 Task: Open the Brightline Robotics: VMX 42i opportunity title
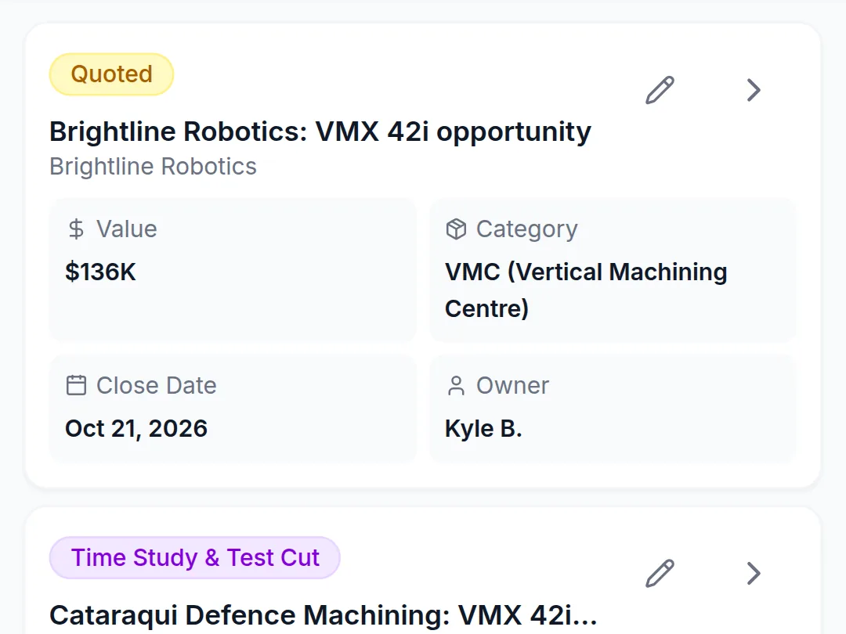click(x=320, y=131)
